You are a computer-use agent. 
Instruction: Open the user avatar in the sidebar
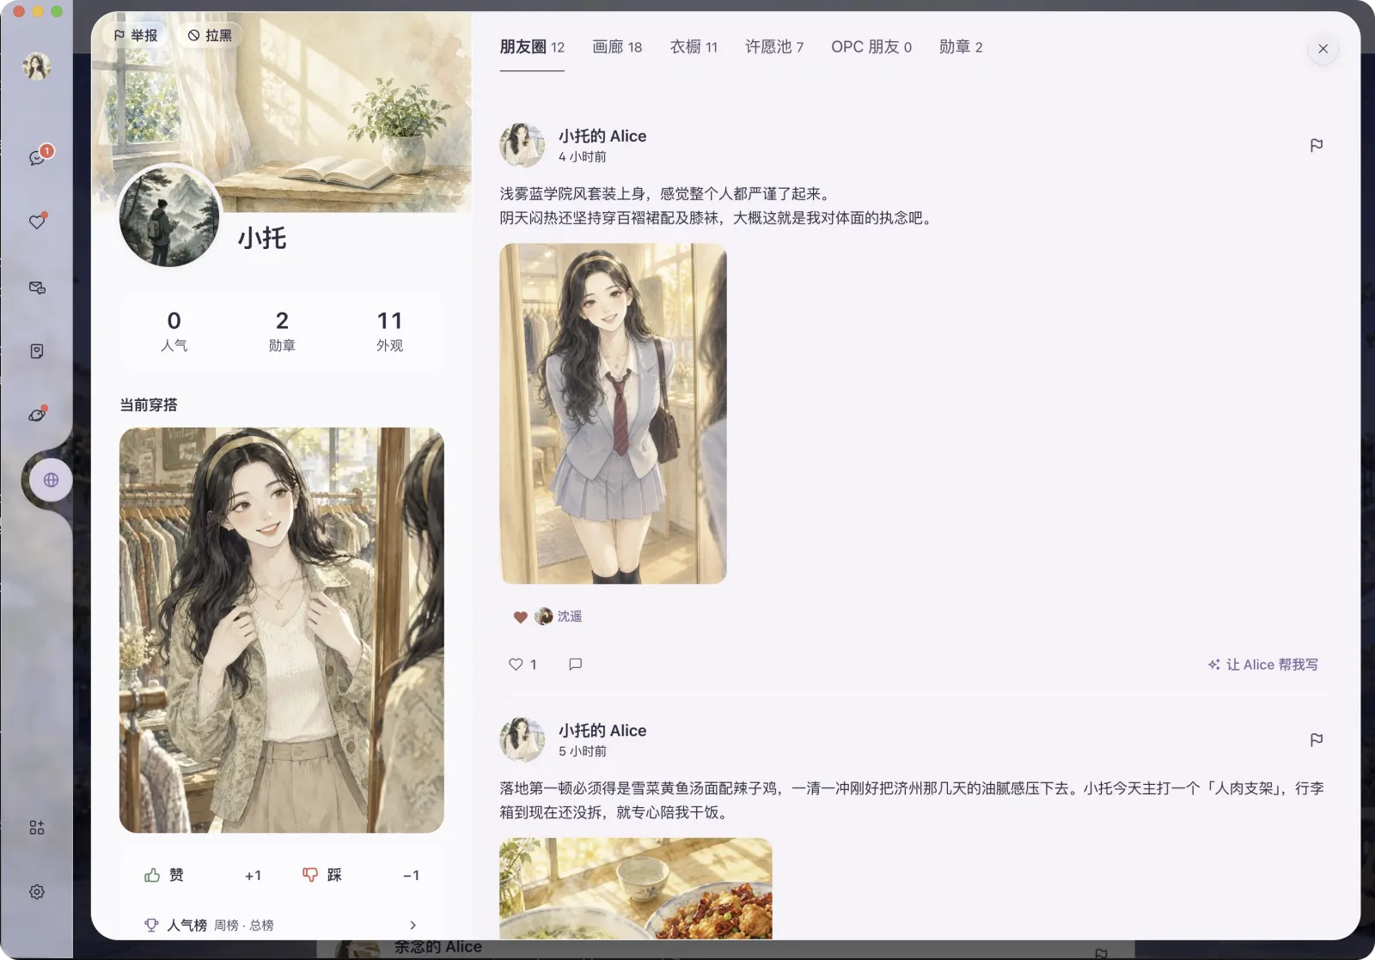point(37,66)
